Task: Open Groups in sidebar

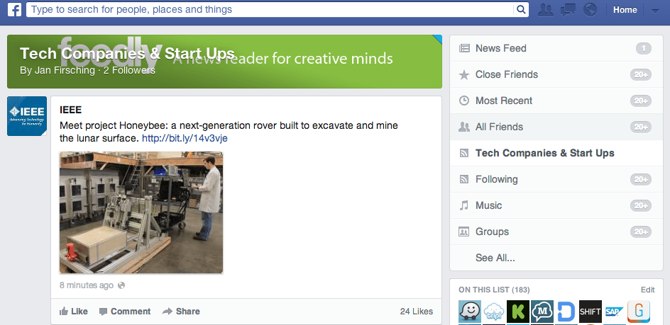Action: [556, 232]
